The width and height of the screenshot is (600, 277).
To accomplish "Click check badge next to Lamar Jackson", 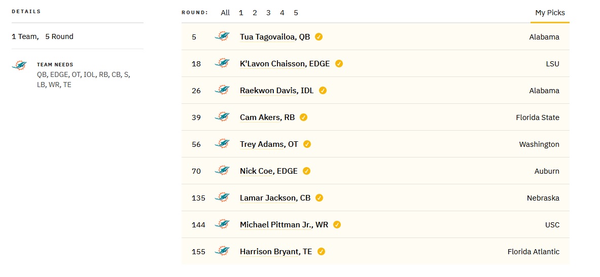I will (319, 198).
